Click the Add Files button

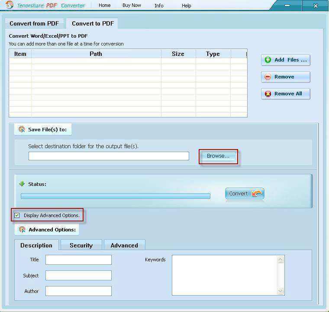[286, 60]
